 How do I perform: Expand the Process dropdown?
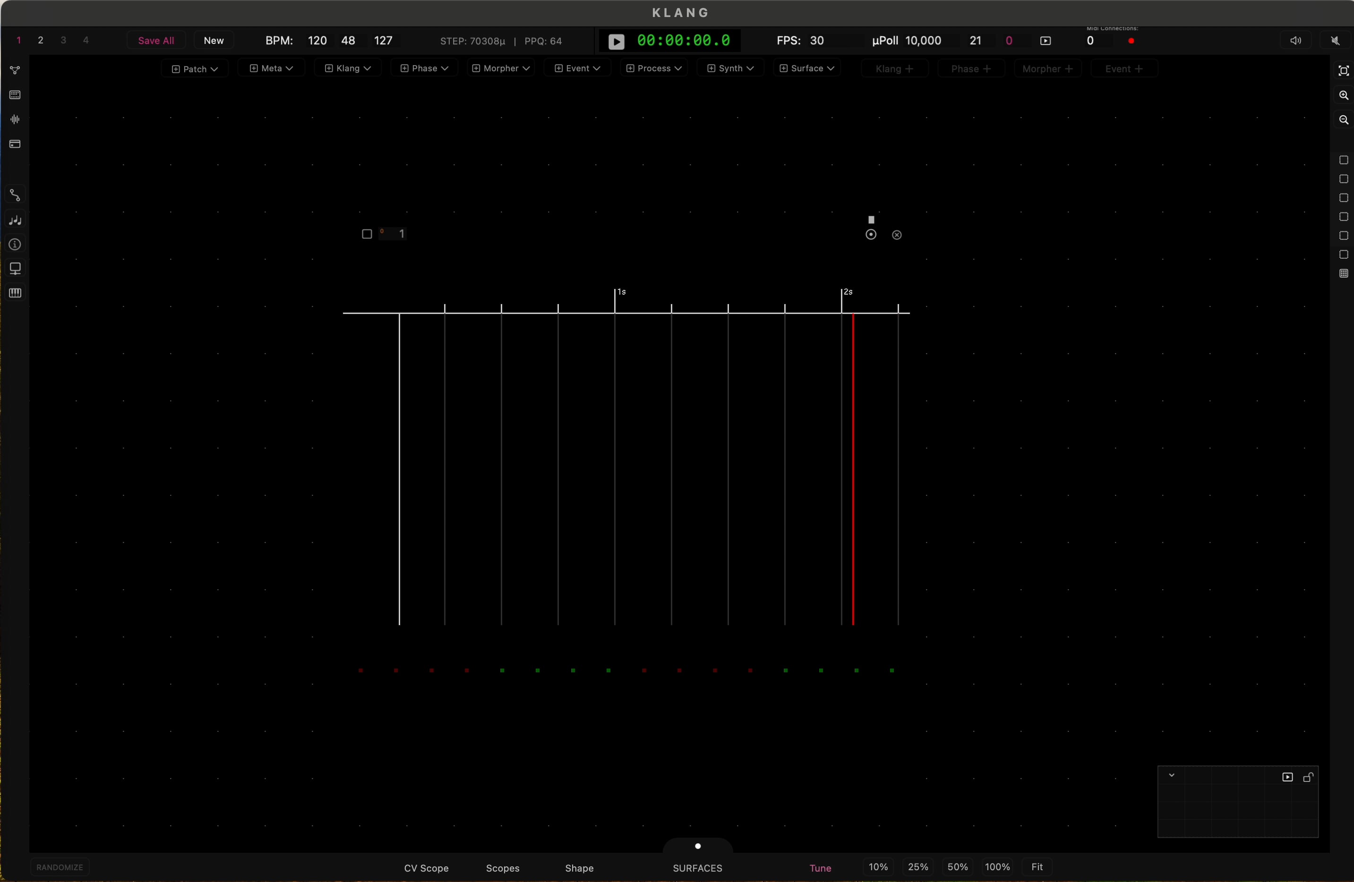pyautogui.click(x=654, y=68)
